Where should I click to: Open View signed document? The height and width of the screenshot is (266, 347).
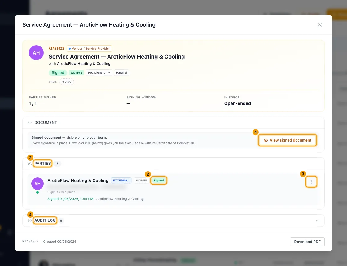pyautogui.click(x=288, y=140)
